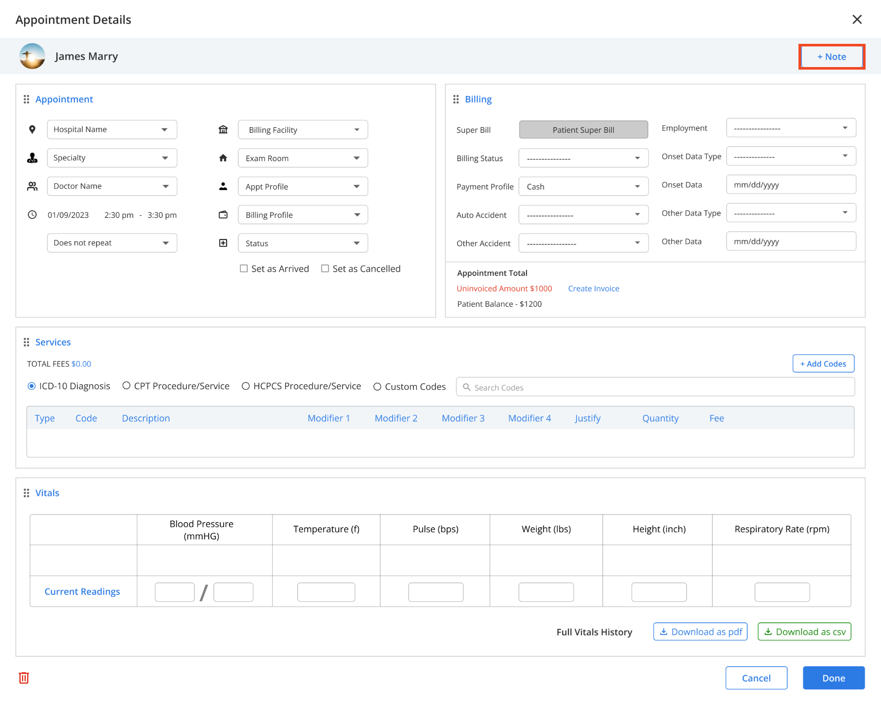Click the Uninvoiced Amount $1000 text

pyautogui.click(x=504, y=288)
